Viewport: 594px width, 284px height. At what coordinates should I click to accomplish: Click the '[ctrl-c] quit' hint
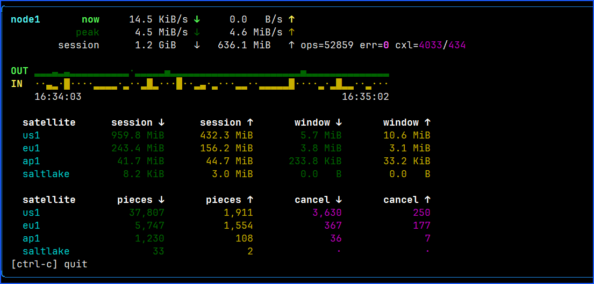49,264
